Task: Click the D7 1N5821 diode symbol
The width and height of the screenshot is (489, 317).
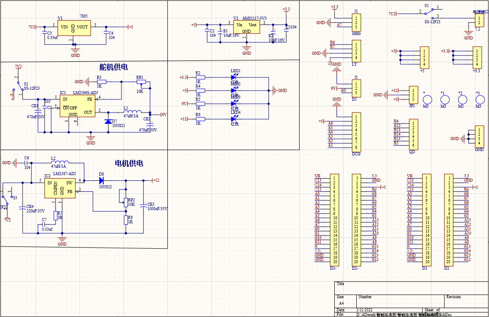Action: [108, 122]
